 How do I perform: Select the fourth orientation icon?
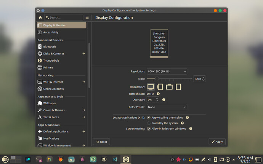pos(178,87)
